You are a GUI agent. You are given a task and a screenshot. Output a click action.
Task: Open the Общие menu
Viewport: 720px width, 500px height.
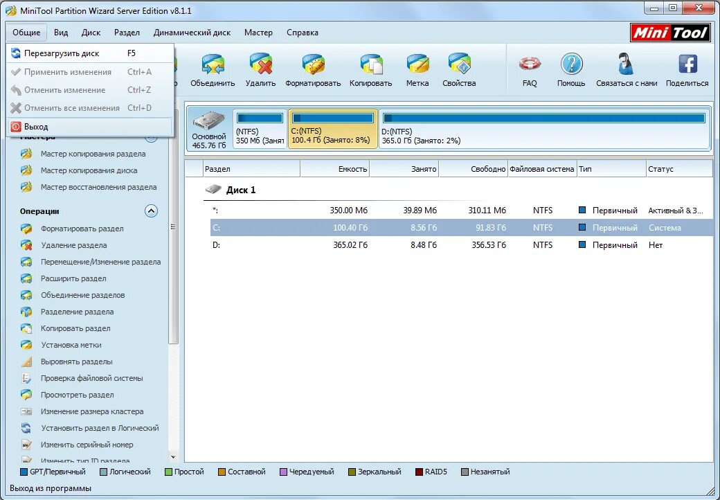[26, 33]
